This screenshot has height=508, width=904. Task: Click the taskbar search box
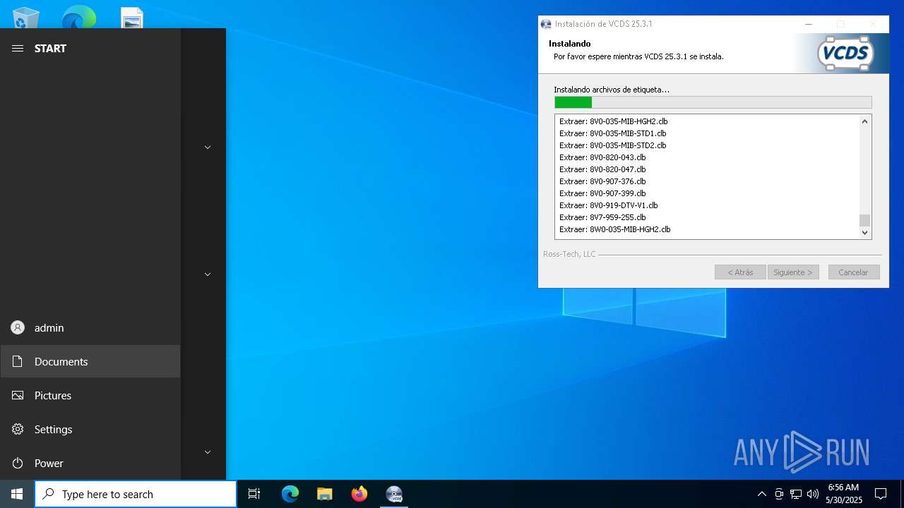coord(136,494)
